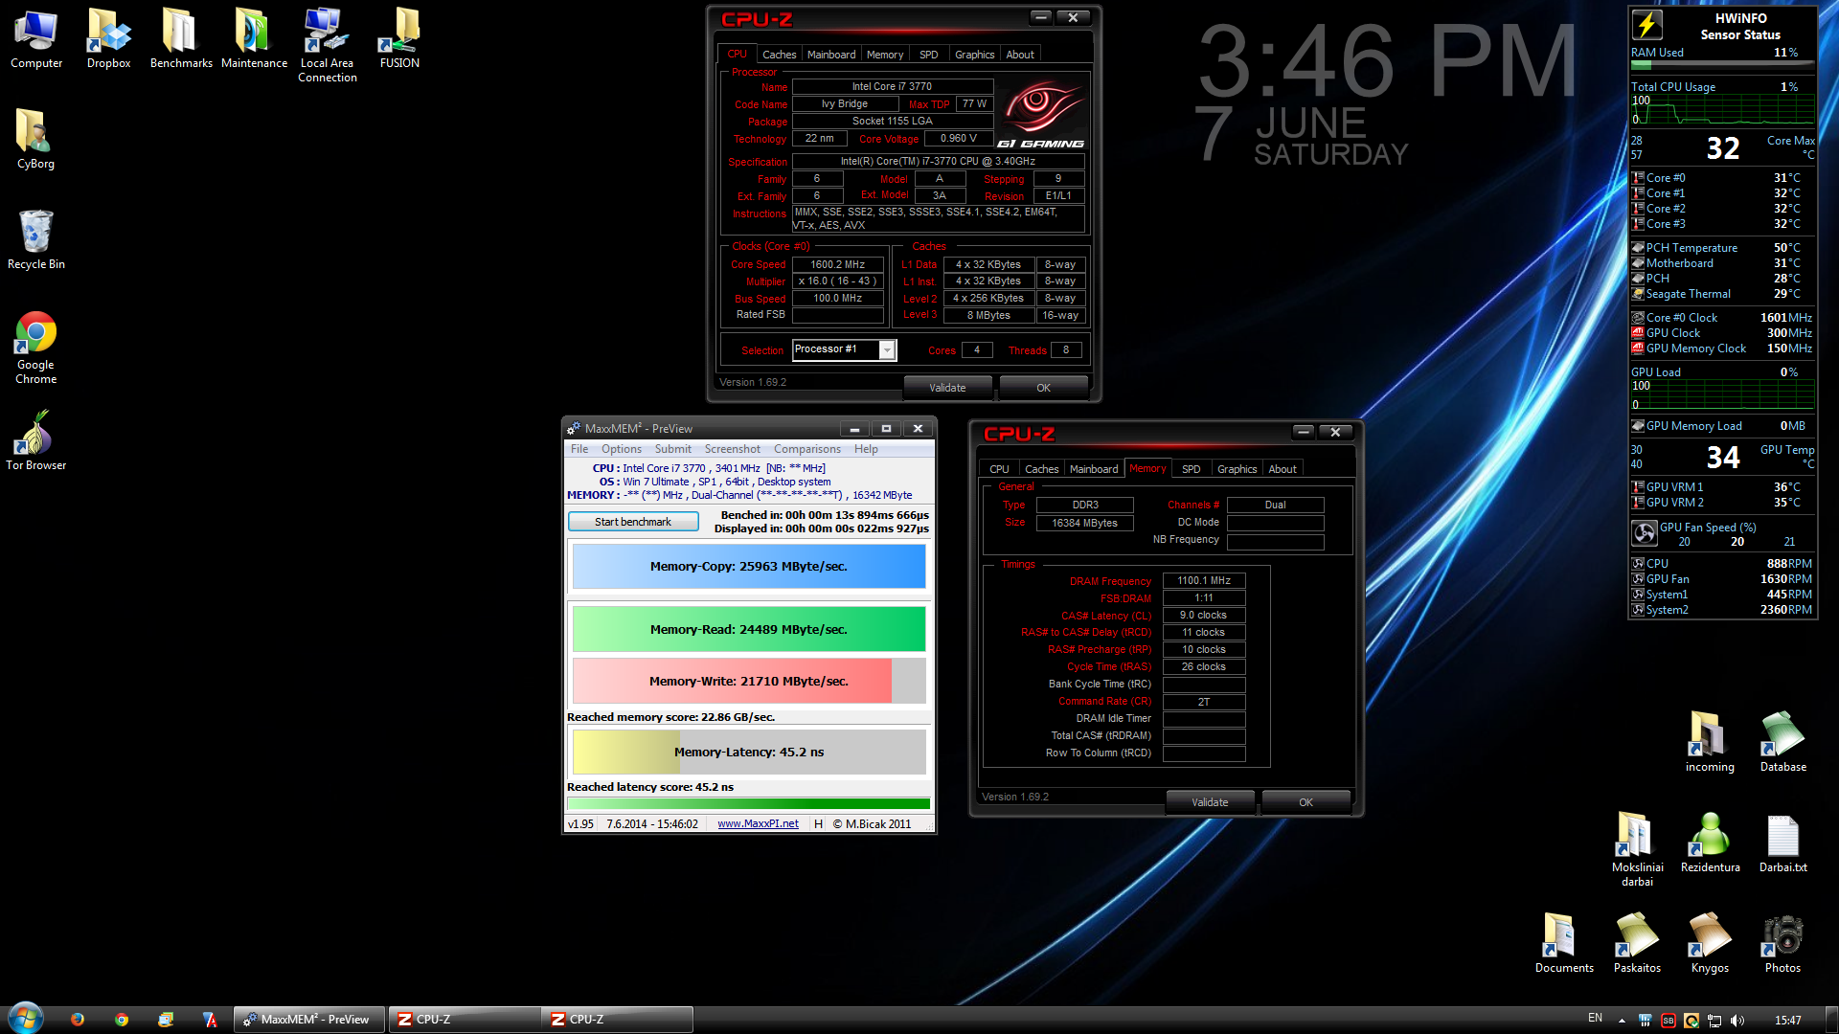The image size is (1839, 1034).
Task: Click the EN language indicator
Action: coord(1595,1019)
